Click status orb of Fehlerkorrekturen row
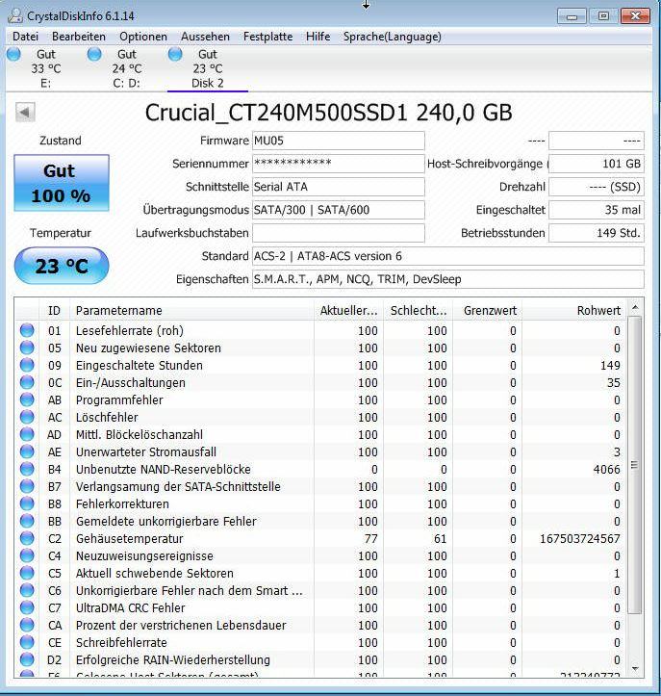 27,503
